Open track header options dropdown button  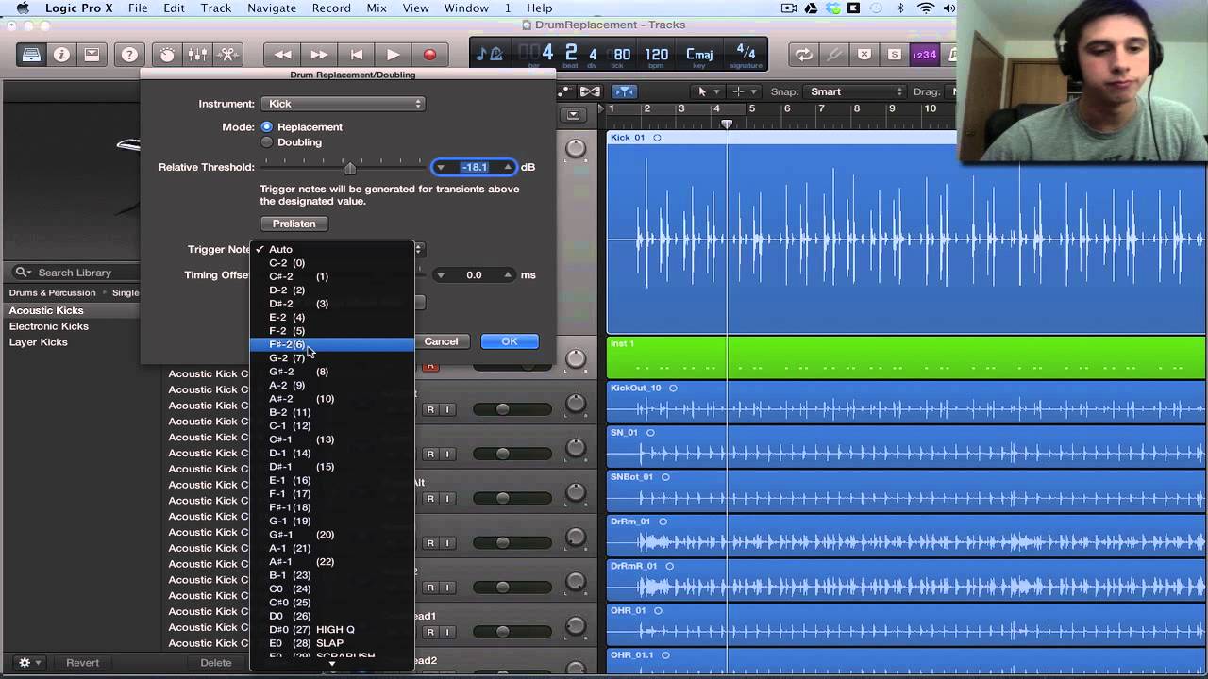573,115
